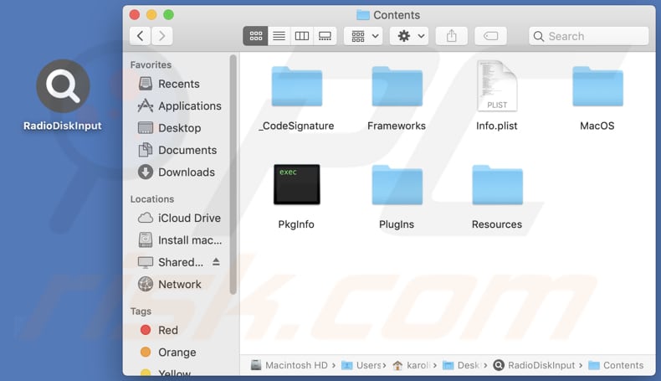
Task: Select the Frameworks folder
Action: 397,86
